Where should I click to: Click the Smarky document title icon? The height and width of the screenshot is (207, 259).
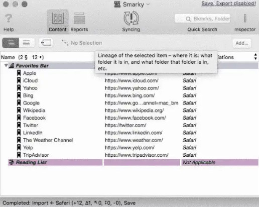(x=117, y=4)
